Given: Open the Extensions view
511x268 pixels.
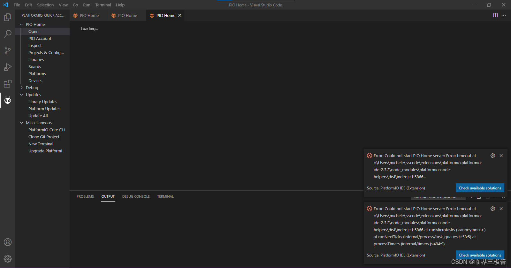Looking at the screenshot, I should [8, 84].
